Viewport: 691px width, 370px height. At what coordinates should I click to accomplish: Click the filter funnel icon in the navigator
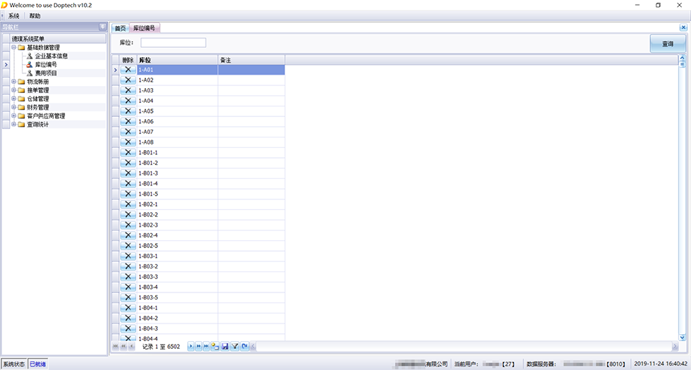234,347
